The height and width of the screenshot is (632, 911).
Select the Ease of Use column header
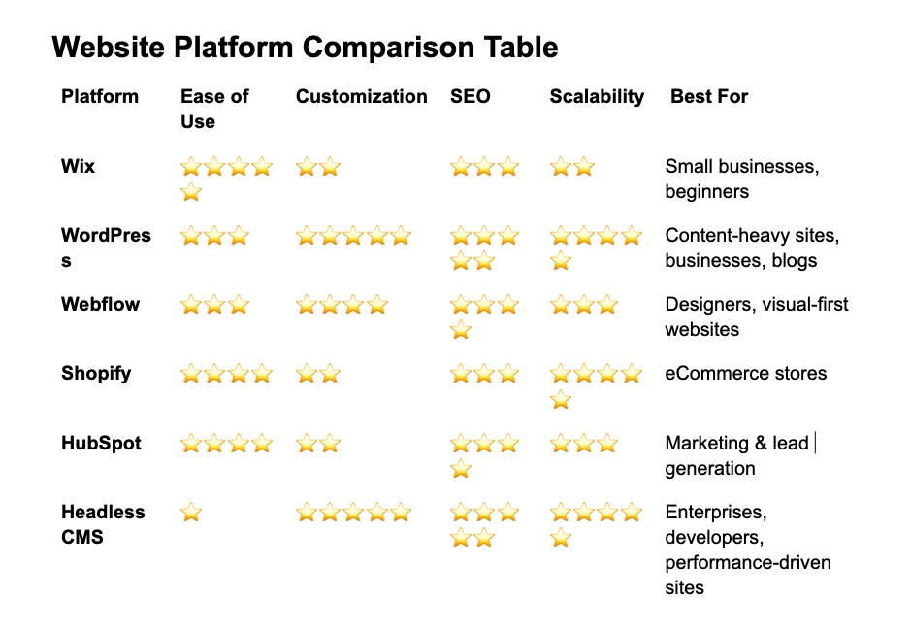(214, 109)
